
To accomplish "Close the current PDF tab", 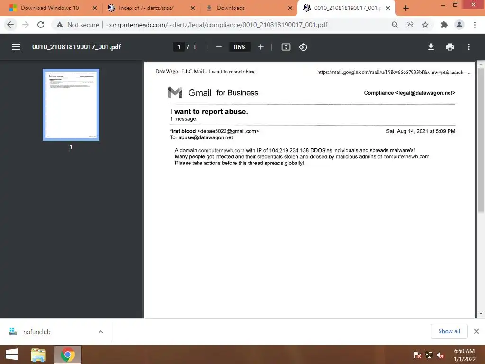I will (388, 8).
